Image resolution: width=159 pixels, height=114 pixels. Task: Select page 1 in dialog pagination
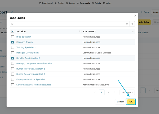[101, 92]
